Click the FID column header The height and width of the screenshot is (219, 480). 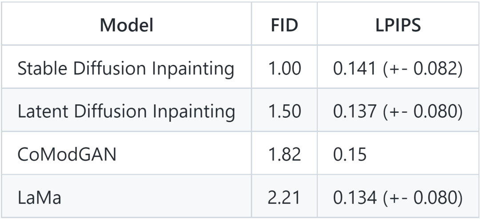pyautogui.click(x=284, y=26)
